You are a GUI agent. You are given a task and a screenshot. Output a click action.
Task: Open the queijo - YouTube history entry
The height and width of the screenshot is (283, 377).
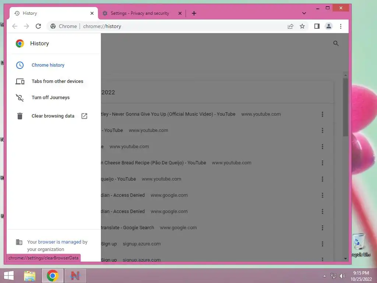pos(118,179)
